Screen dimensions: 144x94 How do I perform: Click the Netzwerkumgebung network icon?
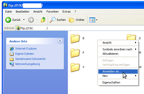[x=12, y=64]
